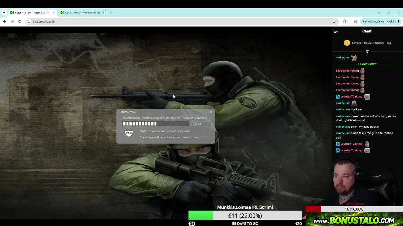Screen dimensions: 403x226
Task: Collapse the chat panel with the arrow icon
Action: click(336, 31)
